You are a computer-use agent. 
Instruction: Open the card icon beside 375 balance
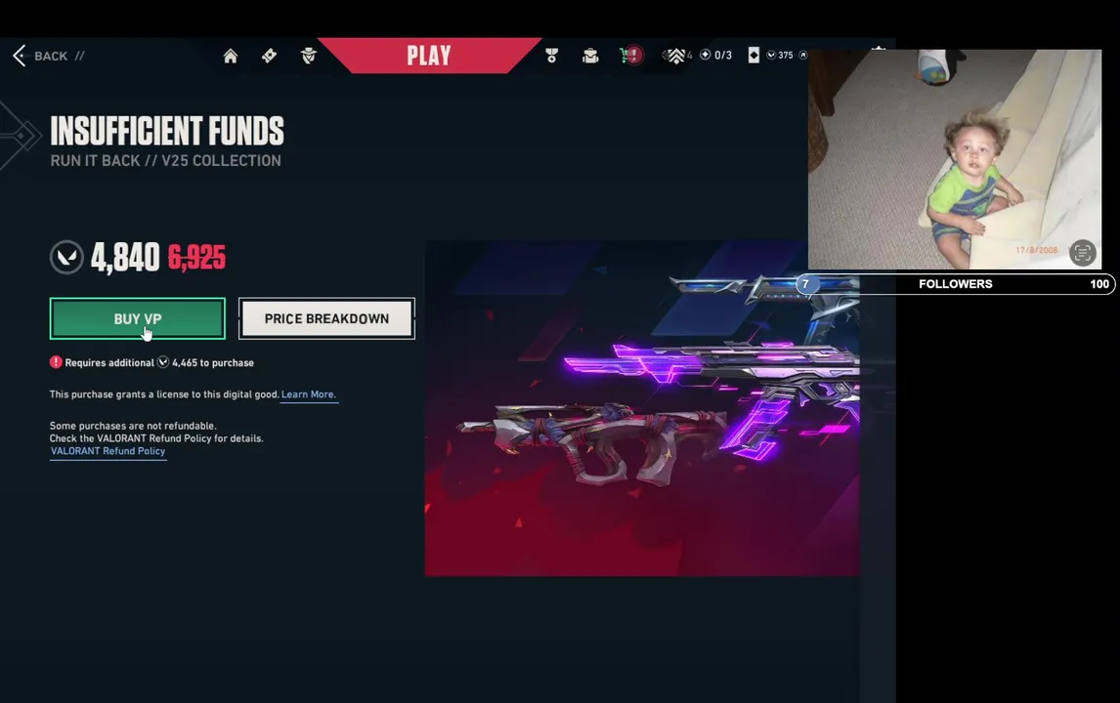754,55
